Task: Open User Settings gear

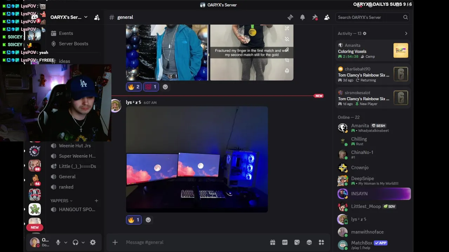Action: pos(93,242)
